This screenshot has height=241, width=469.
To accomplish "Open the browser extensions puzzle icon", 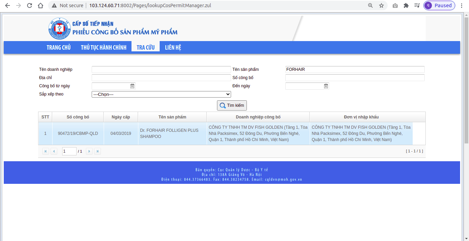I will 406,5.
